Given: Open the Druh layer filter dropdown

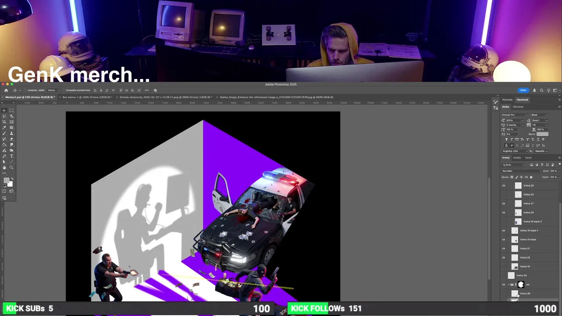Looking at the screenshot, I should point(513,165).
